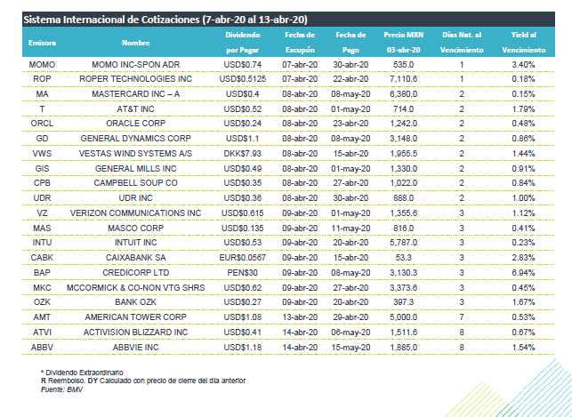
Task: Select the ATVI ticker cell
Action: (x=42, y=333)
